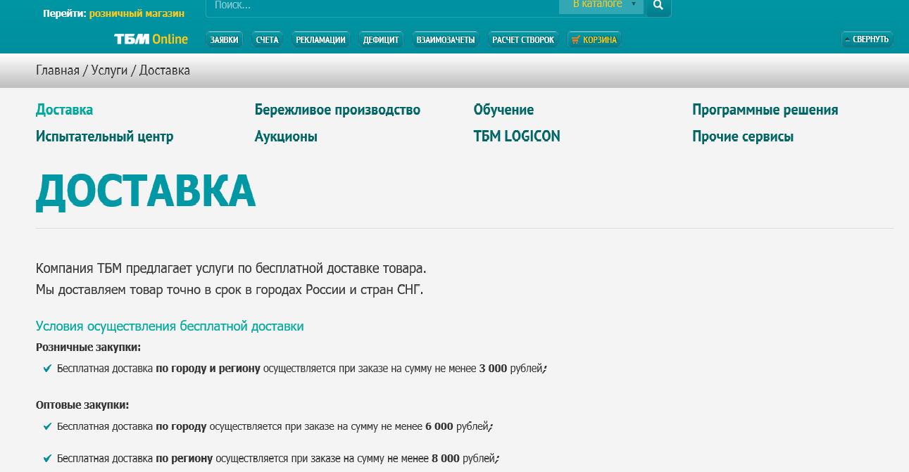Click the «Оптовые закупки:» subheading
Screen dimensions: 909x472
pos(82,405)
